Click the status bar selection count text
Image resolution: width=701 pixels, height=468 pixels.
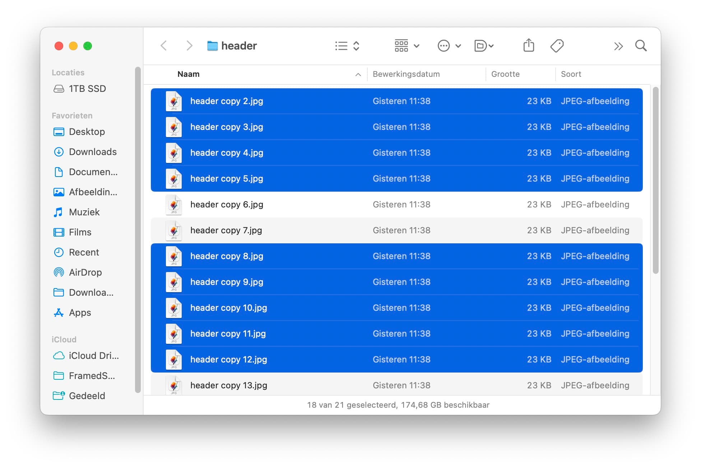(398, 405)
